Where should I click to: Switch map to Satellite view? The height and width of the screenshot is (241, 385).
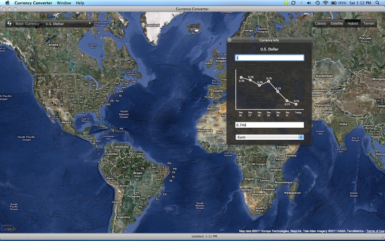click(x=336, y=23)
